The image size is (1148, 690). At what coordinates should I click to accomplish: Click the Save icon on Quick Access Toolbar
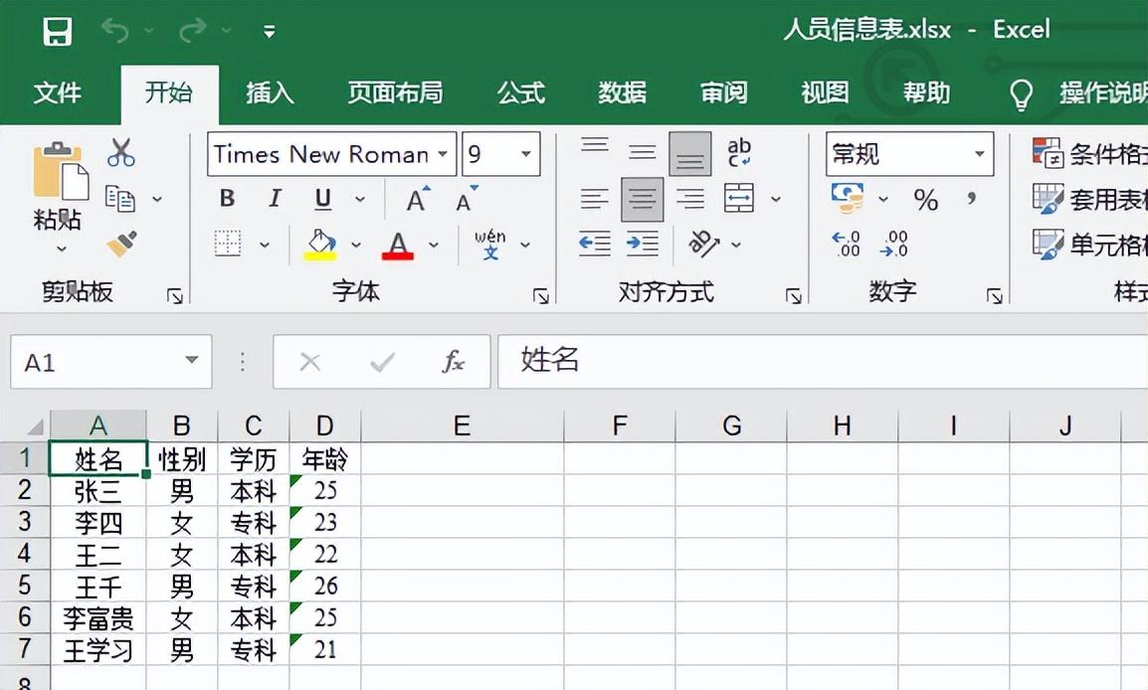(x=57, y=29)
